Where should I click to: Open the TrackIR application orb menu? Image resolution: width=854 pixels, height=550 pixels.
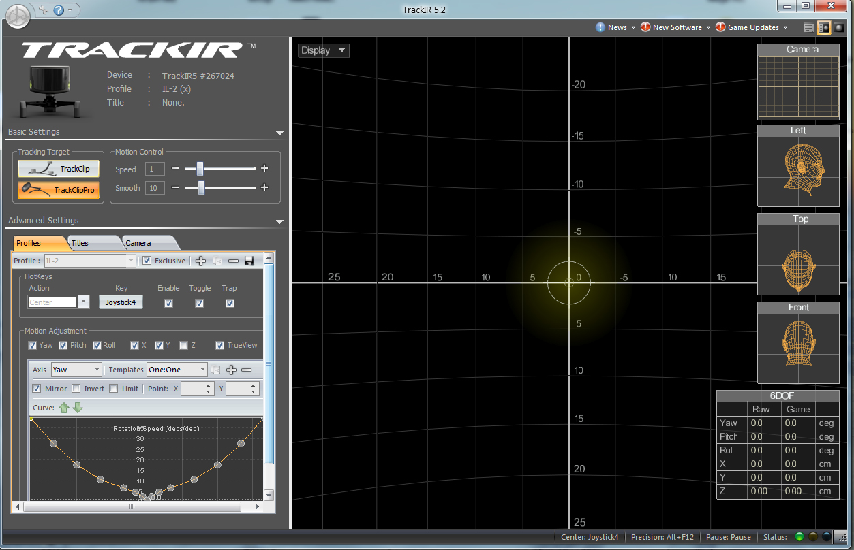[x=18, y=16]
